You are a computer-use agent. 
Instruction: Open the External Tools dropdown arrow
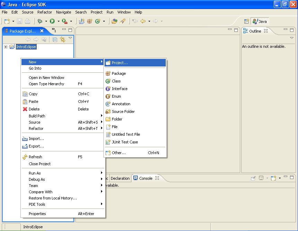coord(71,21)
